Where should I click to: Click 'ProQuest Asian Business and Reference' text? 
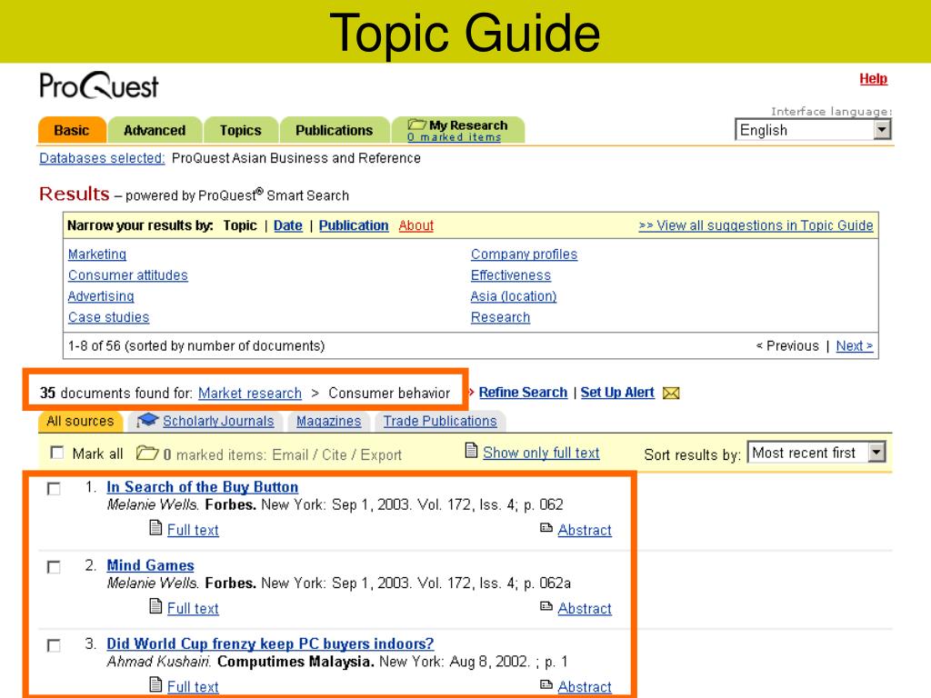pyautogui.click(x=296, y=158)
